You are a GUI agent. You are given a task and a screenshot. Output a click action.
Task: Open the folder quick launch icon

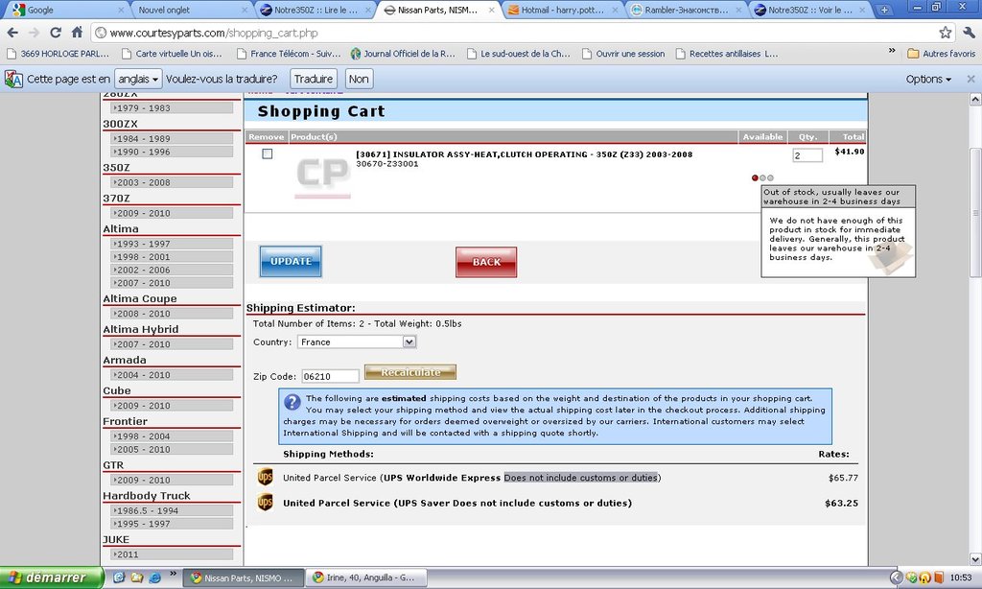pyautogui.click(x=136, y=577)
